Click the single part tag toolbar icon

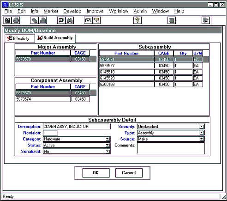click(35, 20)
